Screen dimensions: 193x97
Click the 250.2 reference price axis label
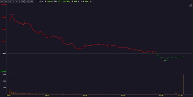coord(4,53)
